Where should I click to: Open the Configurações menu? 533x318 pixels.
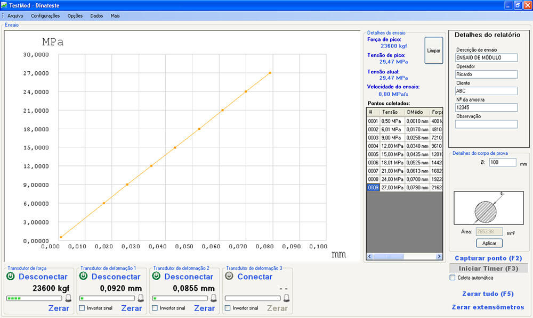click(45, 15)
